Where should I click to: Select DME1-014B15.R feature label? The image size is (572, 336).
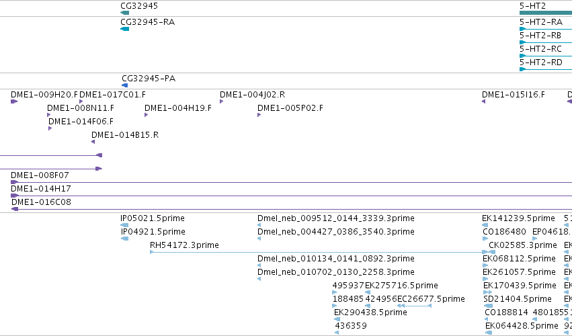point(125,134)
